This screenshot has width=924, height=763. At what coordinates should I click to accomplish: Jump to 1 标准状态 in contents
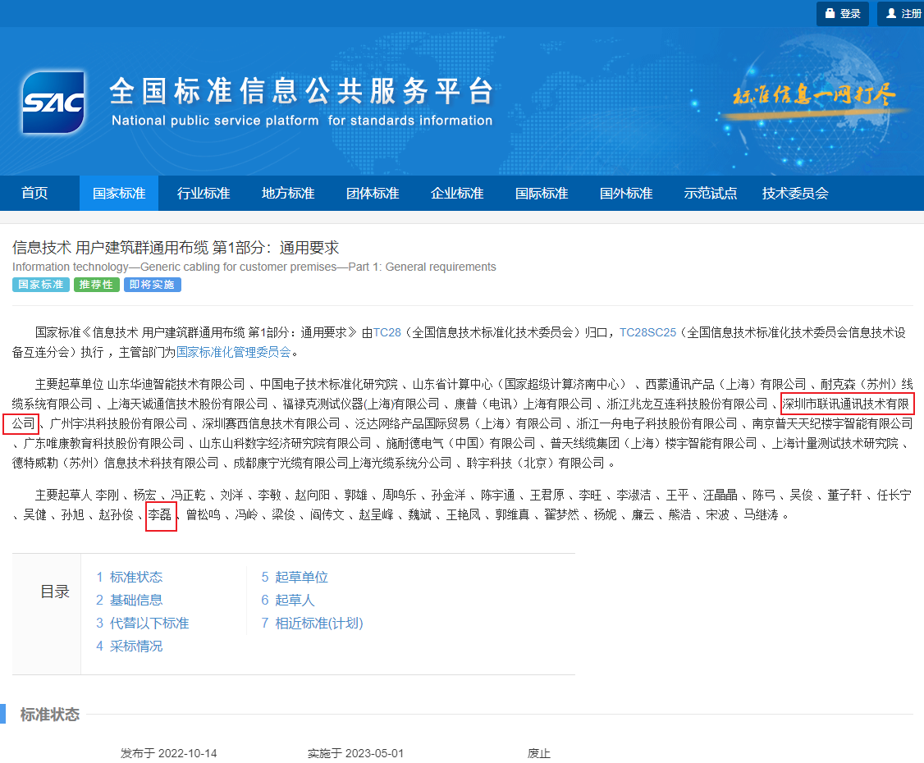pos(130,578)
